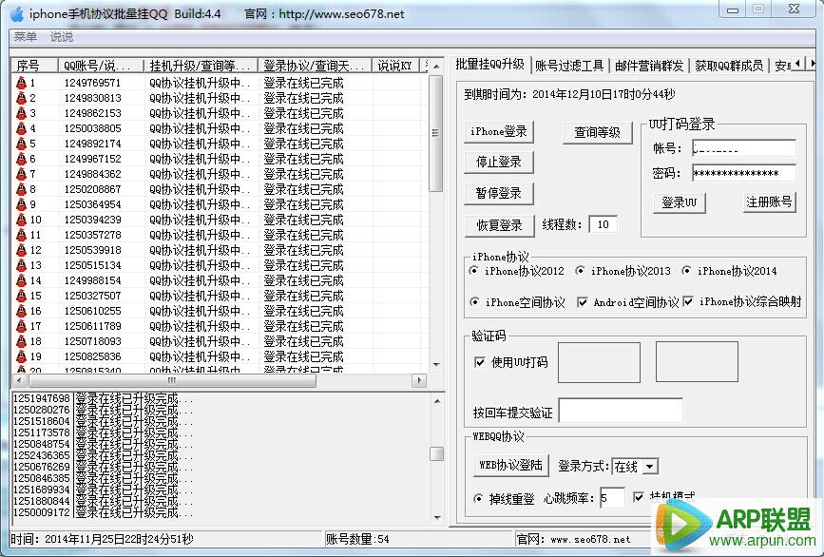The image size is (824, 557).
Task: Click the QQ penguin icon in row 11
Action: pos(22,235)
